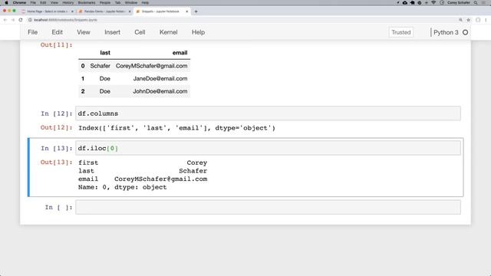Go back in browser history

pyautogui.click(x=5, y=20)
